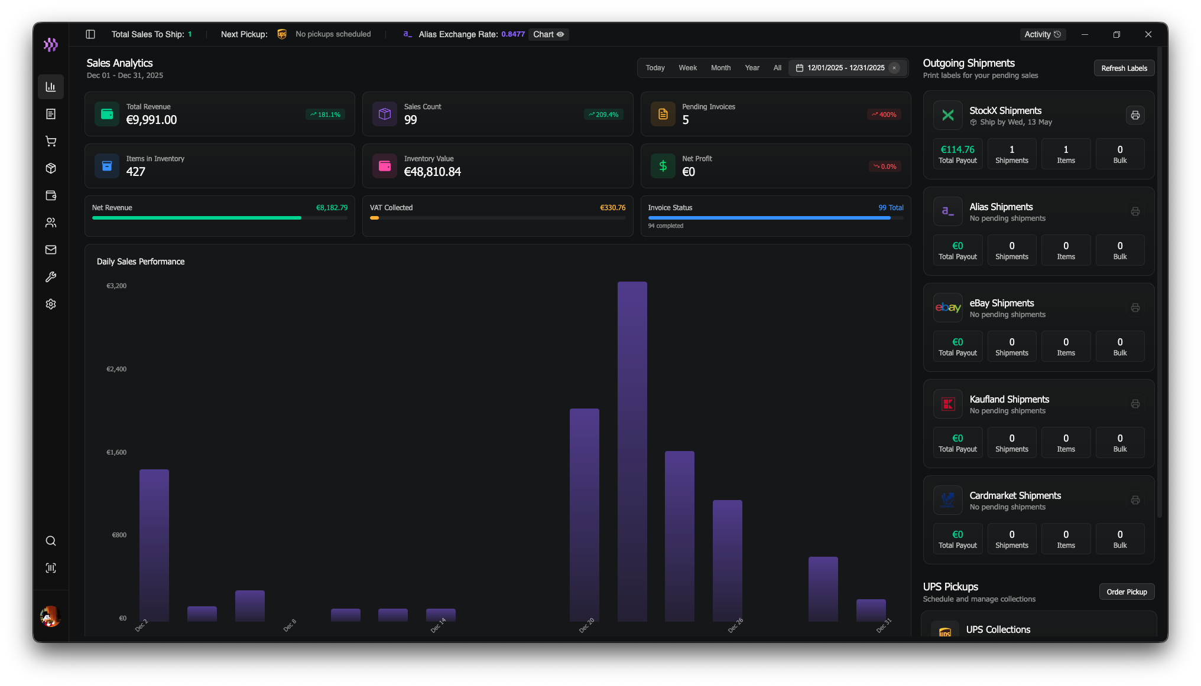The image size is (1201, 686).
Task: Open the shopping cart sidebar icon
Action: tap(51, 141)
